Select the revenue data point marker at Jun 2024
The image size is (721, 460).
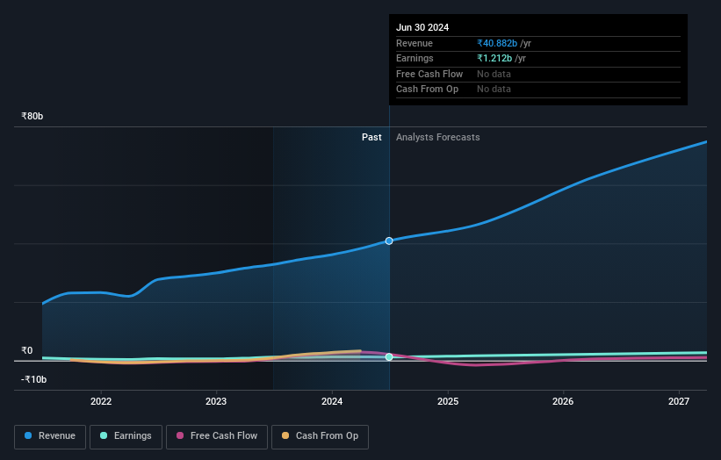[x=389, y=241]
